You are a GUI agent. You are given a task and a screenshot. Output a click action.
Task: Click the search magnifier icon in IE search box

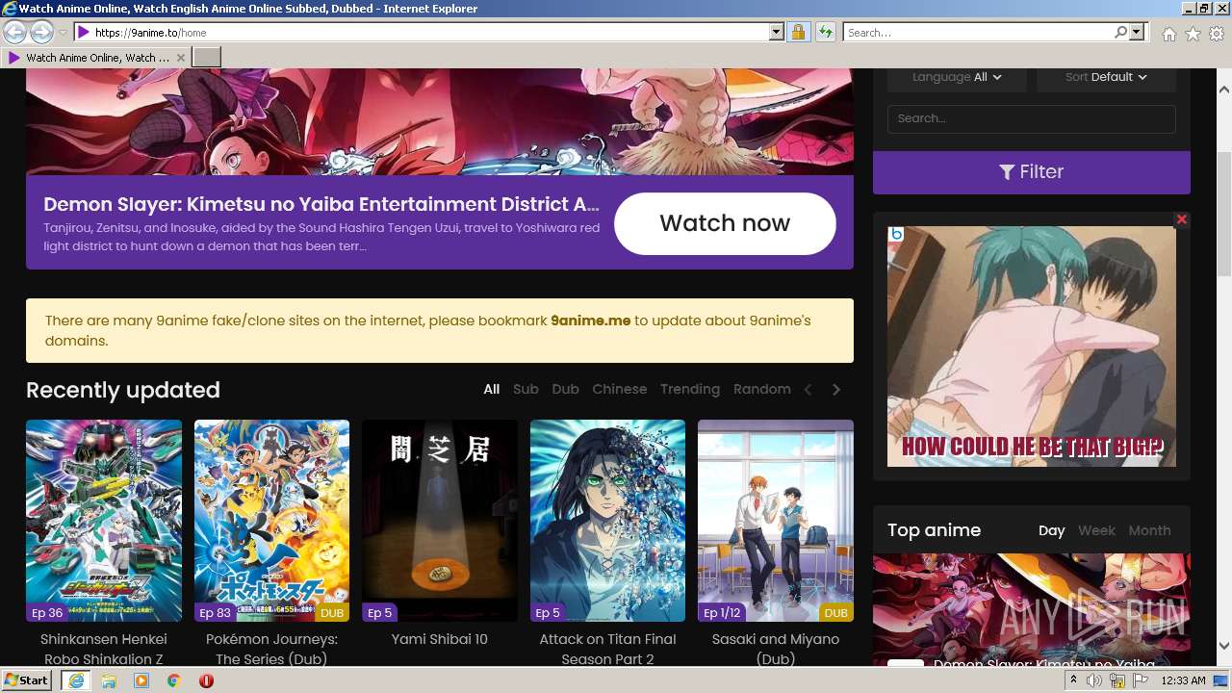pyautogui.click(x=1120, y=32)
